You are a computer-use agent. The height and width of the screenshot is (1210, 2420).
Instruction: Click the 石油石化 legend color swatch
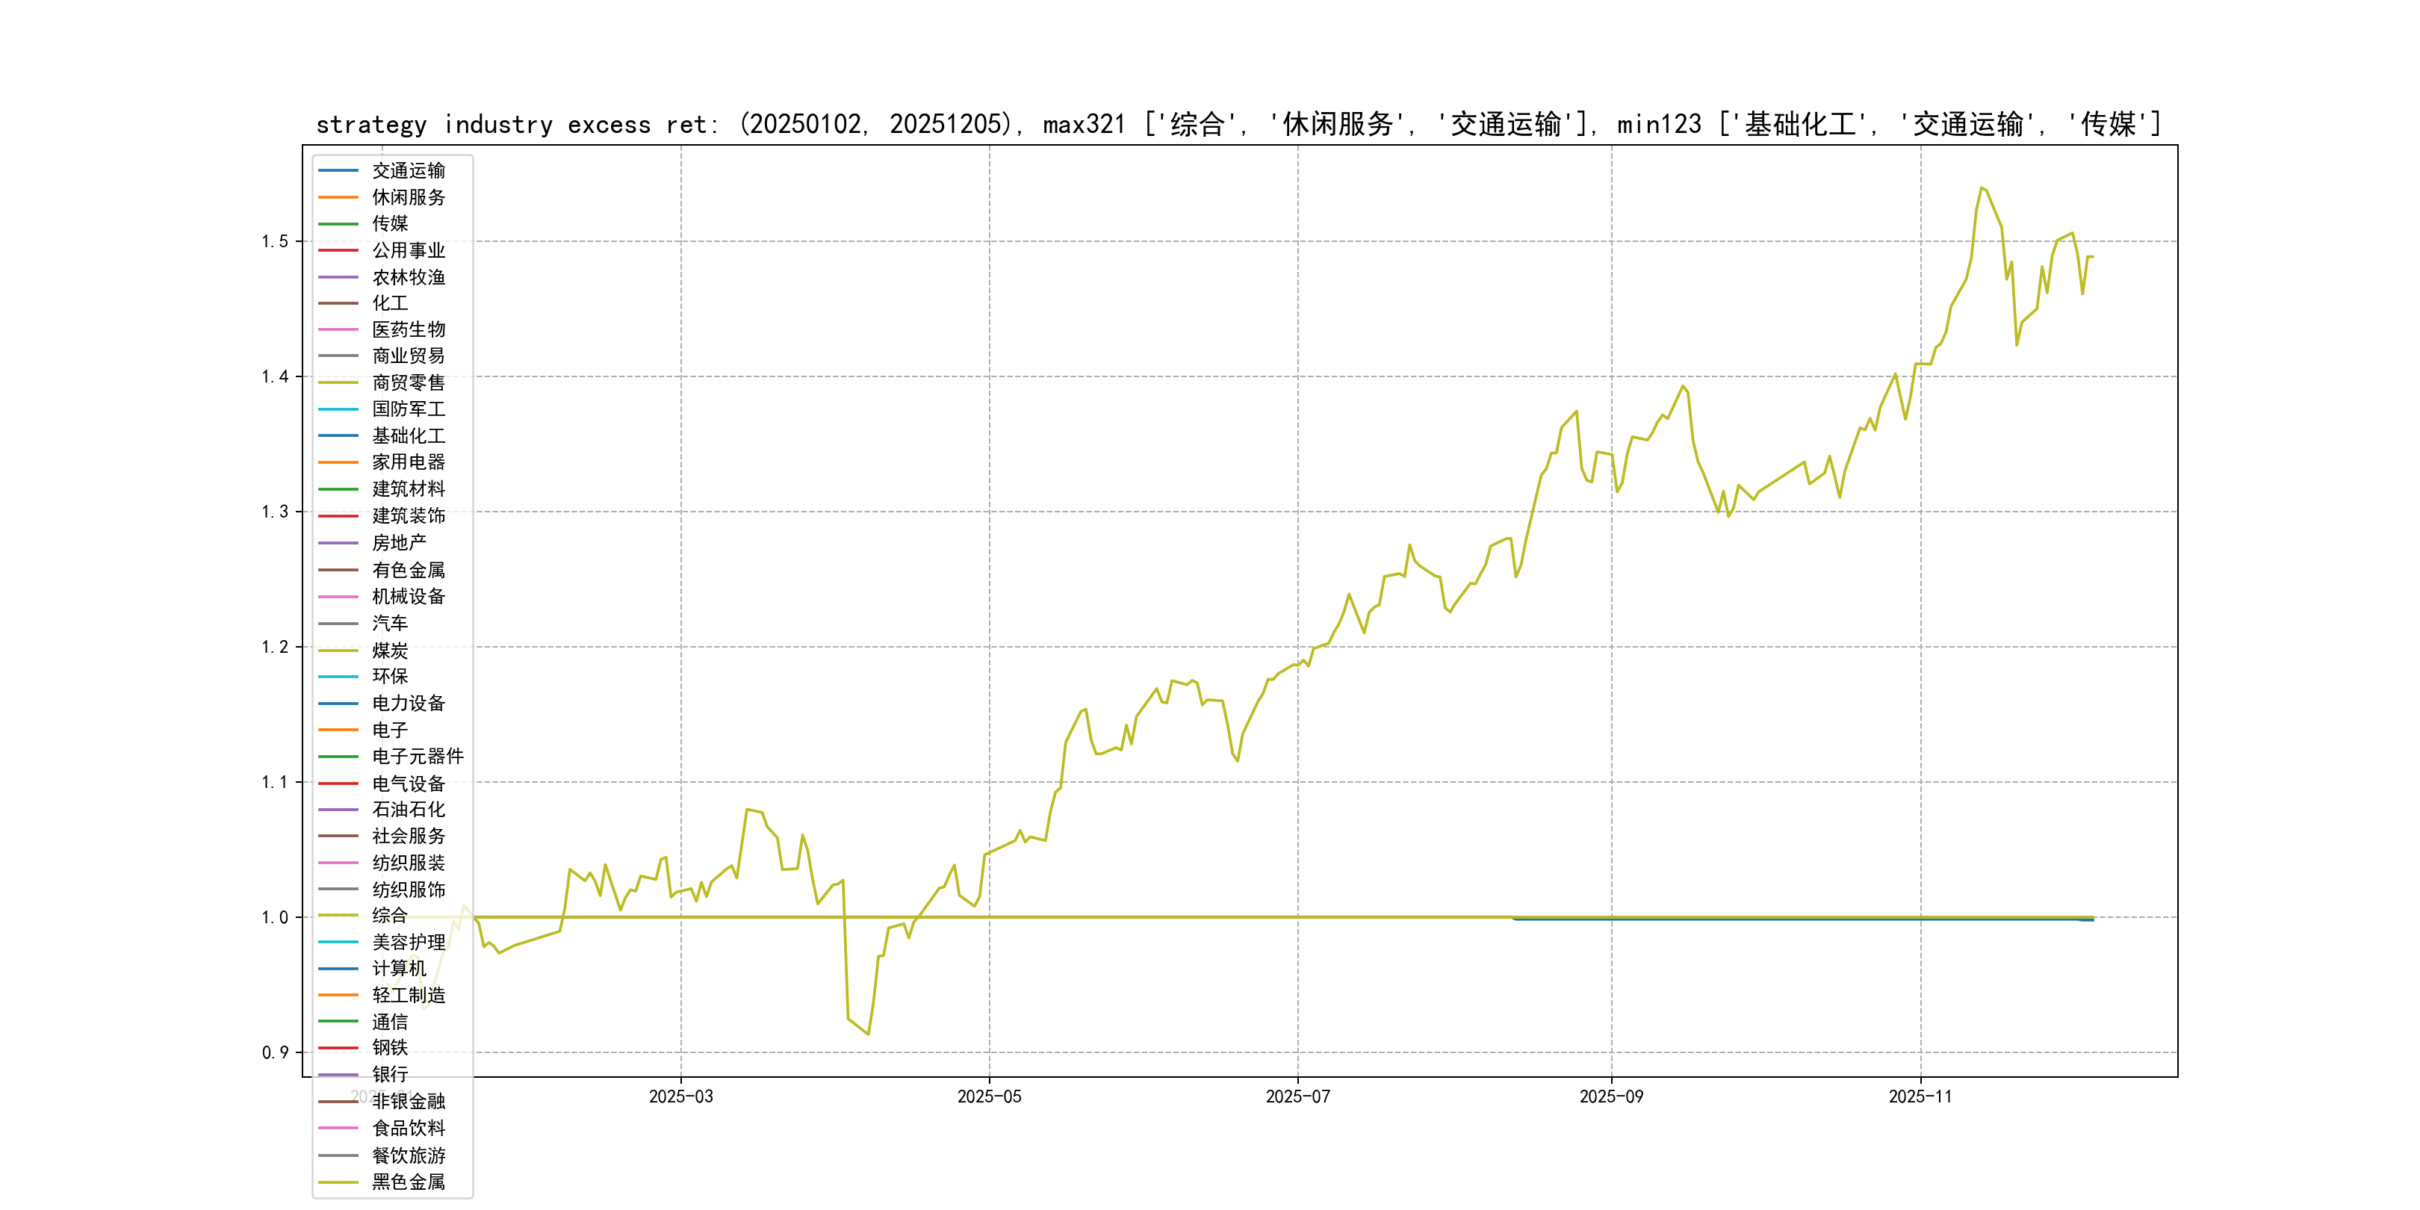coord(338,810)
